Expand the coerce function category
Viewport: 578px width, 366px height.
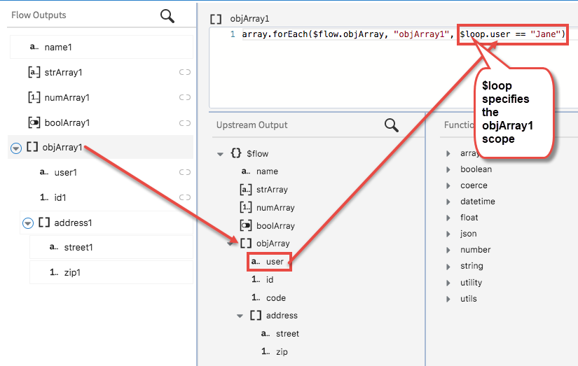coord(448,185)
